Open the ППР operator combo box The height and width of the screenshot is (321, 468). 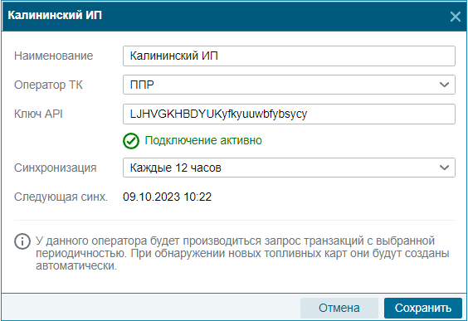(289, 85)
